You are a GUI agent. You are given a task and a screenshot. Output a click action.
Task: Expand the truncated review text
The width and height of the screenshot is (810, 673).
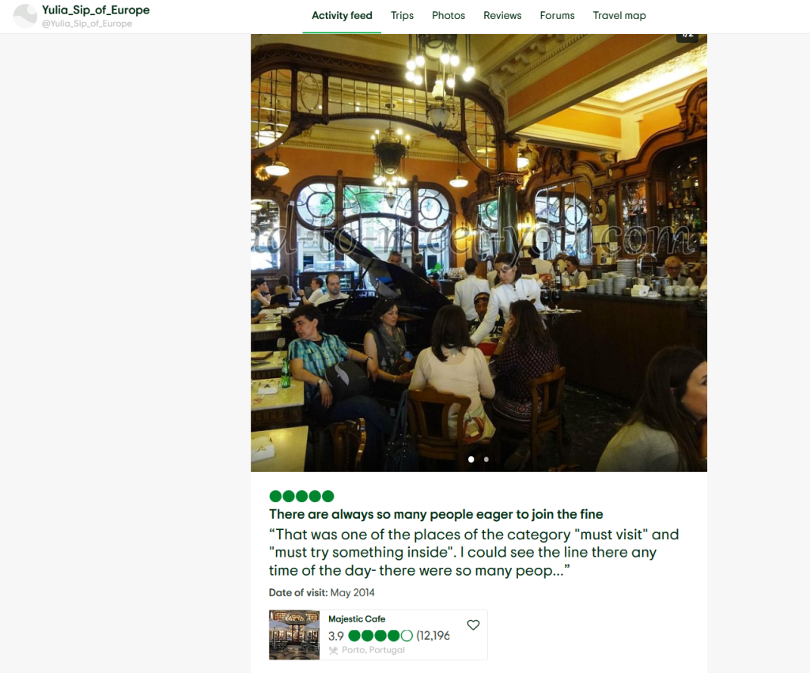474,552
